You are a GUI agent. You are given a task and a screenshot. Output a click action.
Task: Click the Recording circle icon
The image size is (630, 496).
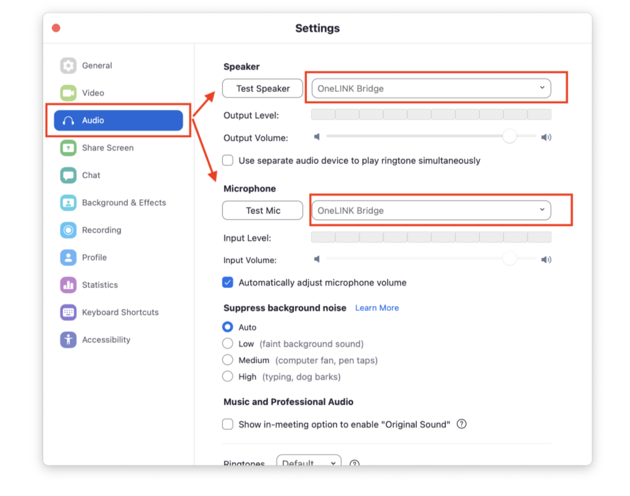click(x=69, y=230)
